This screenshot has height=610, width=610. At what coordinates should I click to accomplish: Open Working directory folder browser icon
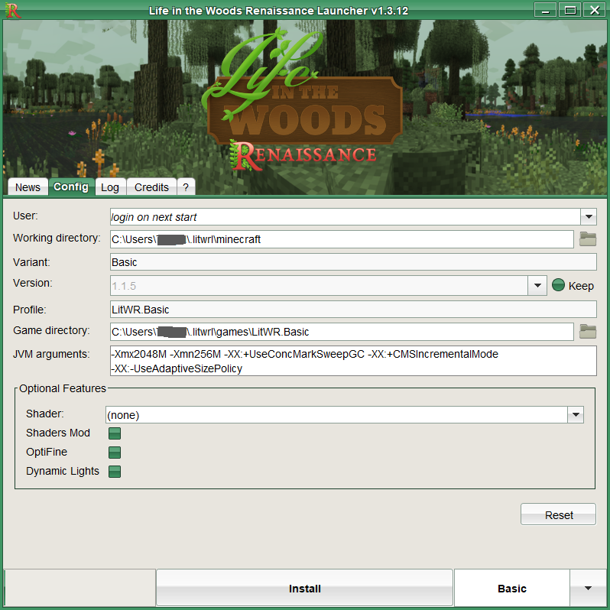point(587,238)
